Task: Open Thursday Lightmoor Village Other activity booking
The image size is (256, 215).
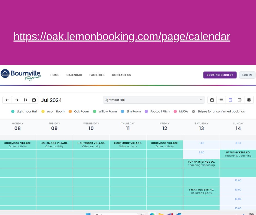Action: [x=128, y=145]
